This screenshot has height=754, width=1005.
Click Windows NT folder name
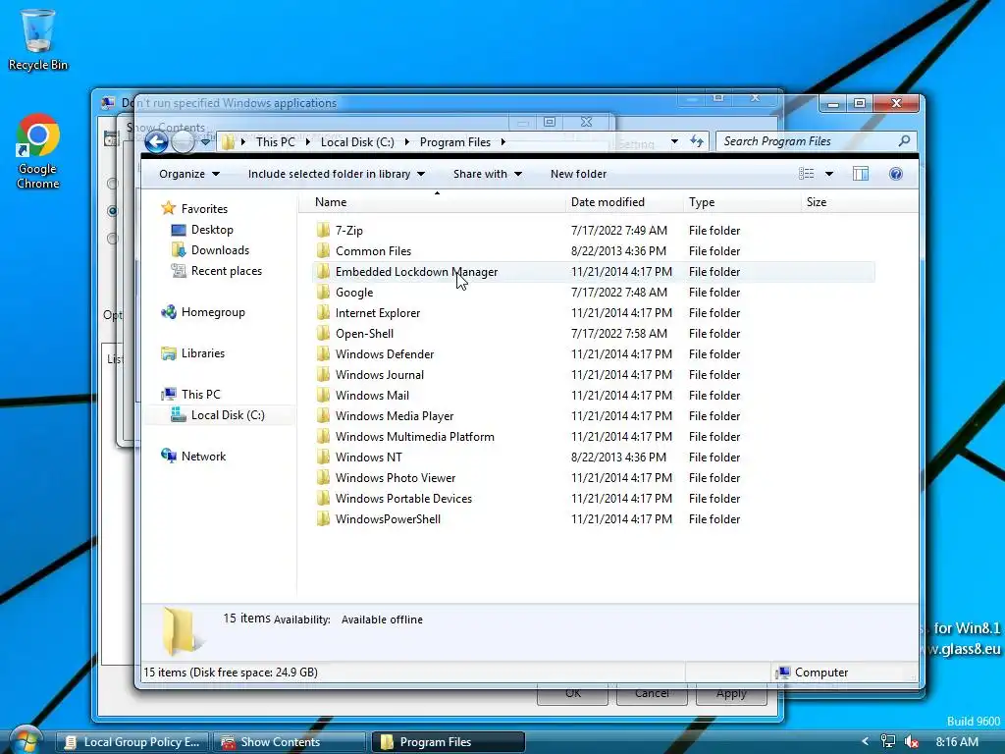[x=369, y=458]
